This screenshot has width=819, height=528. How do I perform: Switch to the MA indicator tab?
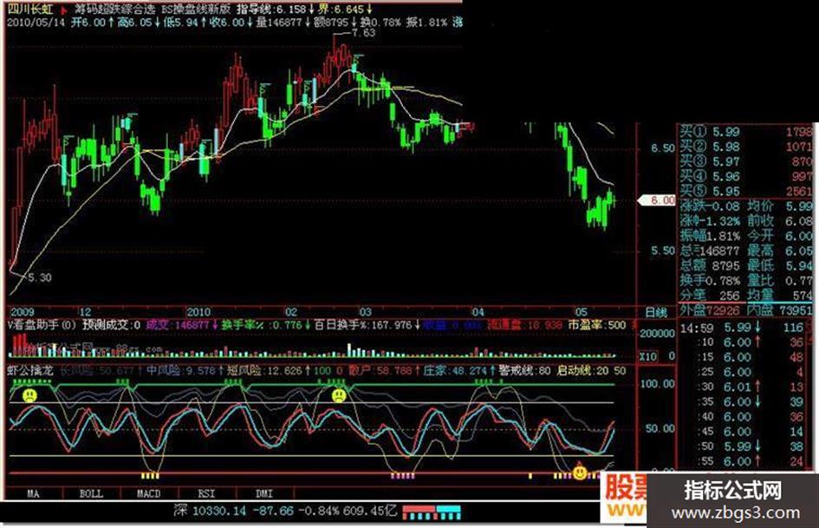coord(34,493)
